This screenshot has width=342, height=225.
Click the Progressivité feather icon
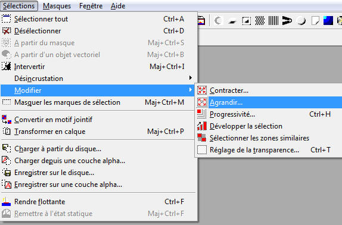click(202, 114)
